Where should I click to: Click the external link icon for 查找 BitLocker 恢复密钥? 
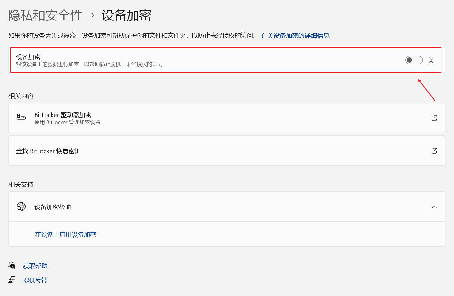pos(434,151)
